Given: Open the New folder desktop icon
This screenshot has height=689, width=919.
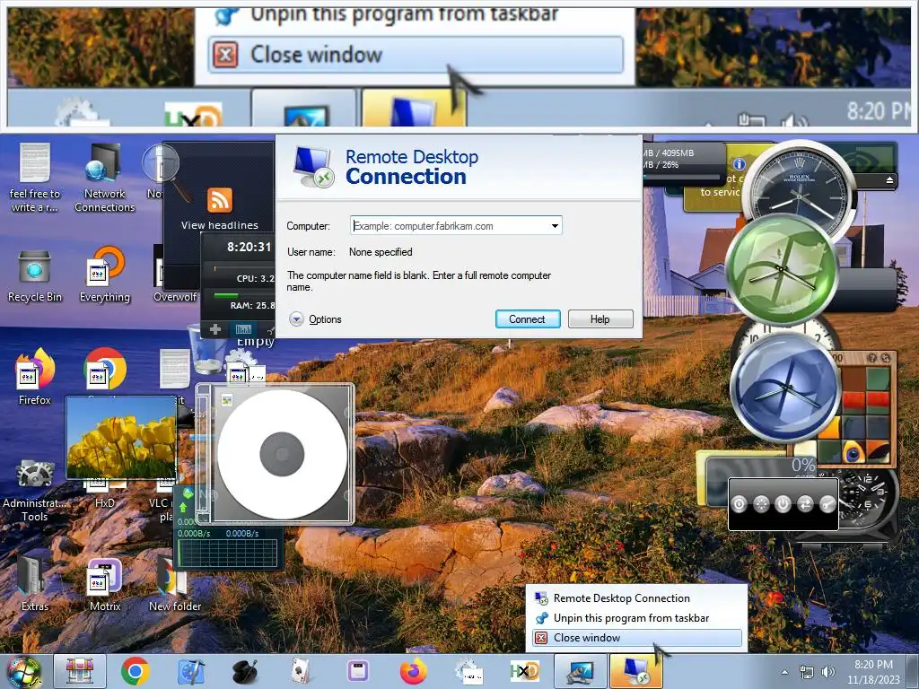Looking at the screenshot, I should coord(175,585).
